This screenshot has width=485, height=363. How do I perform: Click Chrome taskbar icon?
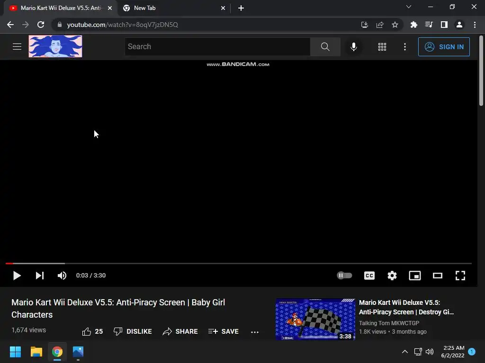pyautogui.click(x=57, y=352)
